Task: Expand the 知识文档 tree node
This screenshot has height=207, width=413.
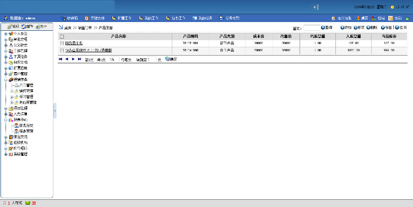Action: (6, 62)
